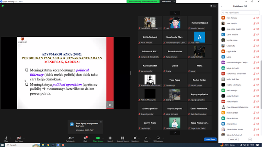Image resolution: width=262 pixels, height=147 pixels.
Task: Open Whiteboards
Action: [x=158, y=139]
